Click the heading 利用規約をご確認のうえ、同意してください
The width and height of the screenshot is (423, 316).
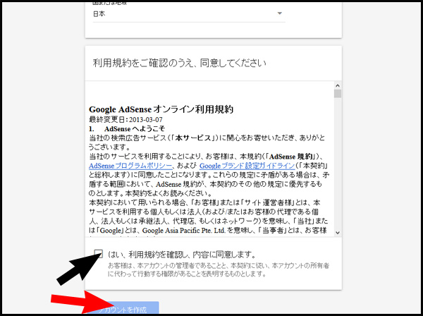click(179, 63)
